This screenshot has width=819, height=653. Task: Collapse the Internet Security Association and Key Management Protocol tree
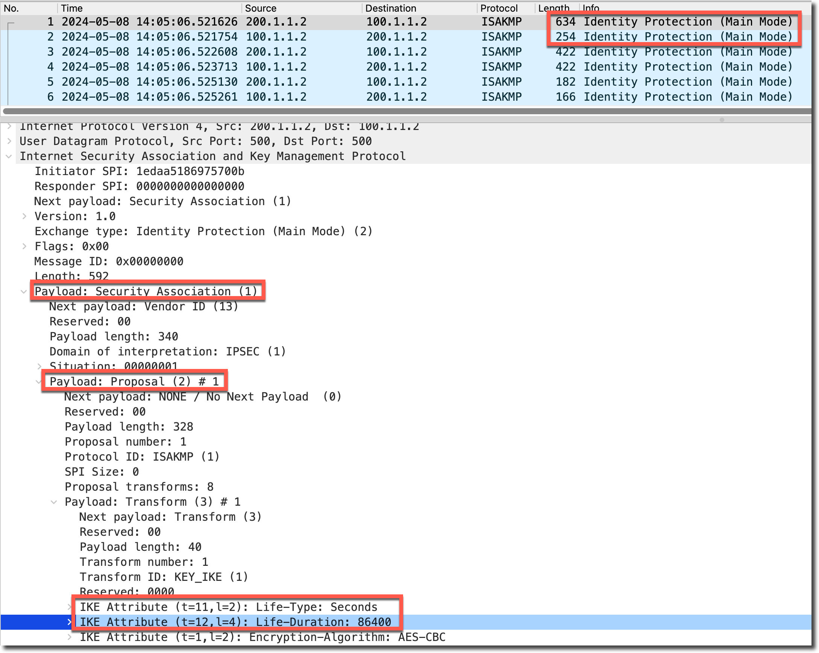9,156
